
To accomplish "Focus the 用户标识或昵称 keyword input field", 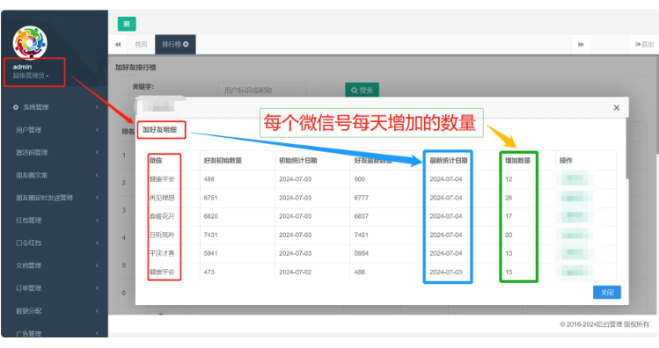I will coord(262,90).
